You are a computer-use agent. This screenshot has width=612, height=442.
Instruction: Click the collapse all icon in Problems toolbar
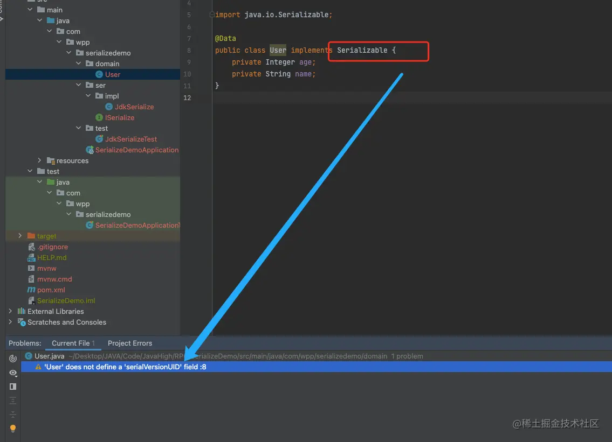[13, 414]
